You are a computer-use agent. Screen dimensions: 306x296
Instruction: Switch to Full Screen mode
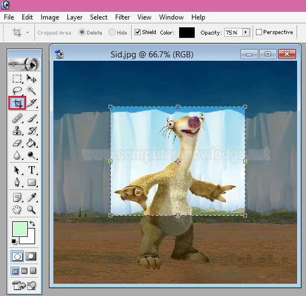click(x=33, y=271)
